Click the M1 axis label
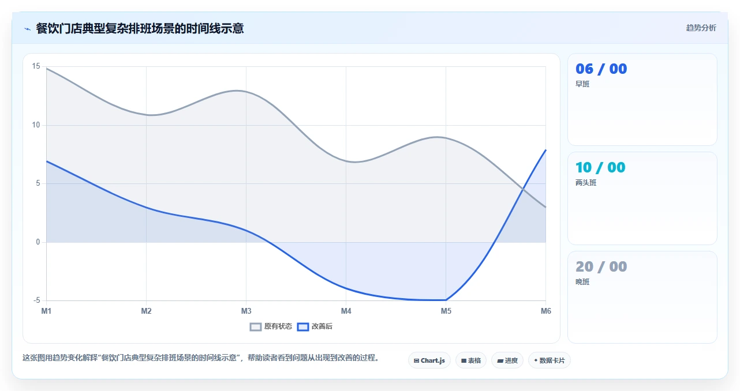The width and height of the screenshot is (740, 391). [x=46, y=311]
